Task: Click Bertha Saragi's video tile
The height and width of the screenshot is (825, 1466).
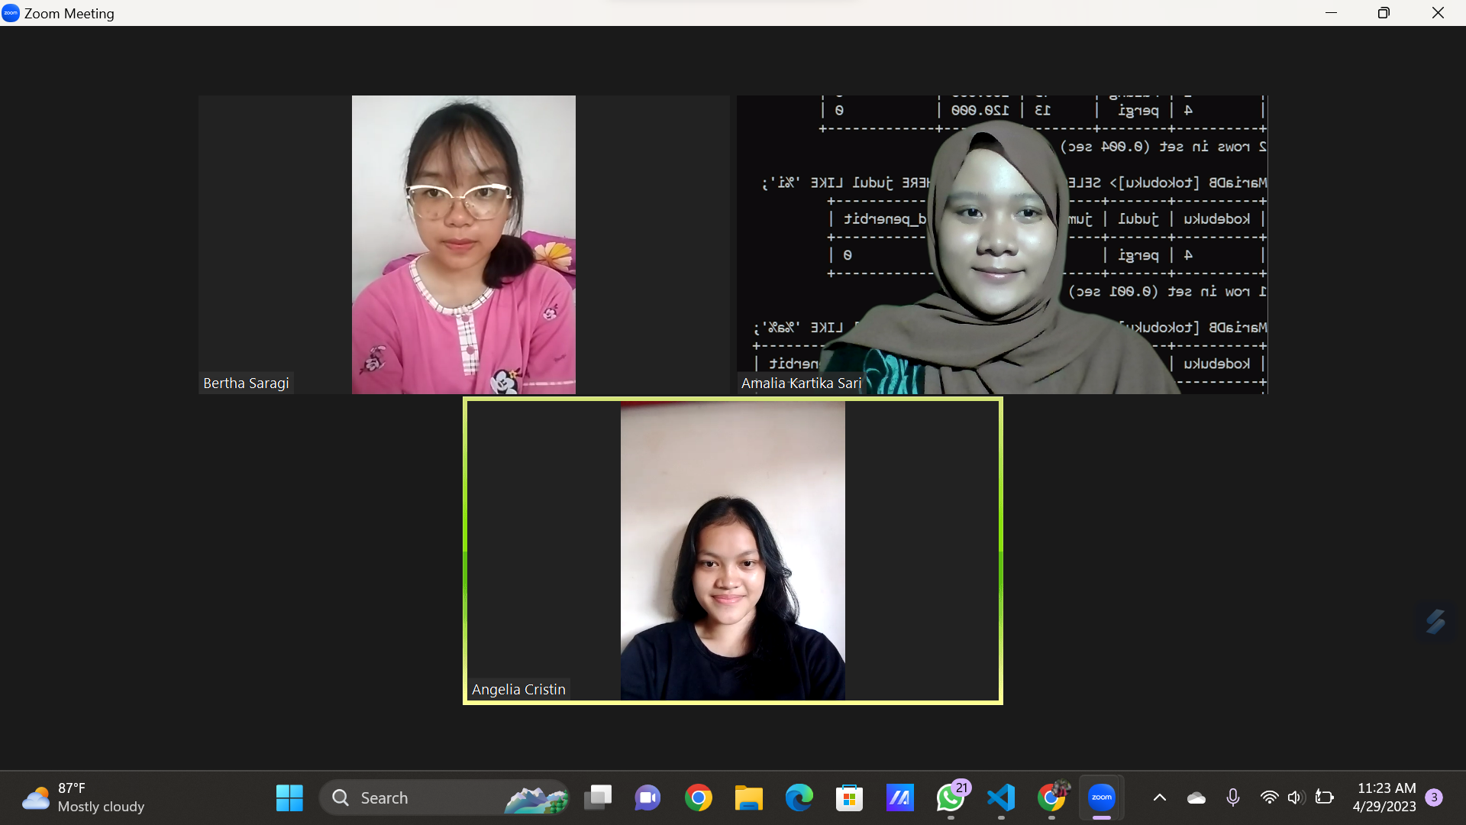Action: pyautogui.click(x=463, y=244)
